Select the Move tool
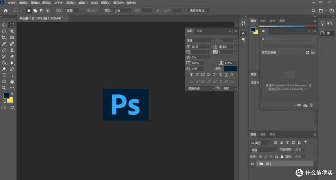Screen dimensions: 336x180 pos(4,25)
